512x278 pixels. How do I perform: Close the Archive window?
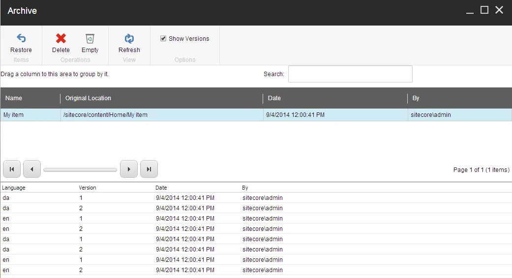tap(499, 10)
